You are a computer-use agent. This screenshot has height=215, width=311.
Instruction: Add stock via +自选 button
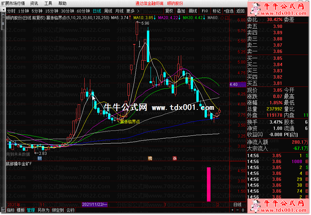[x=229, y=11]
